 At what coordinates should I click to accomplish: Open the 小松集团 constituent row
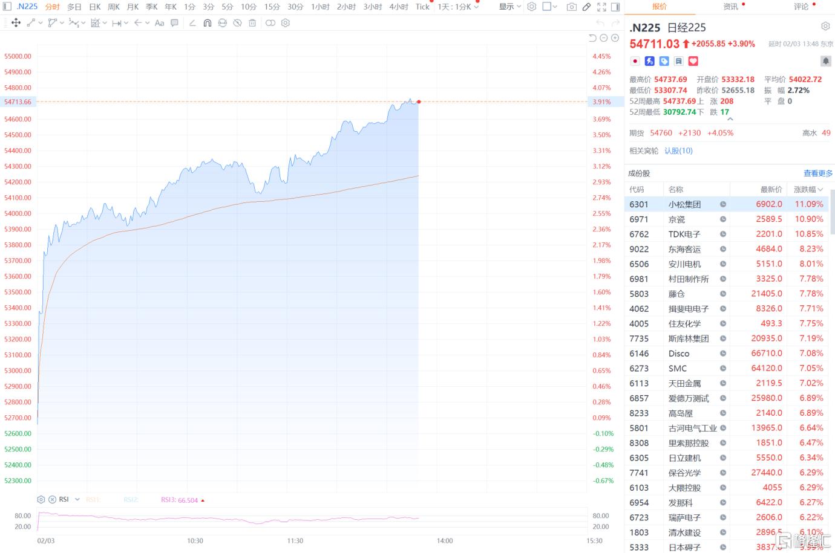(727, 204)
